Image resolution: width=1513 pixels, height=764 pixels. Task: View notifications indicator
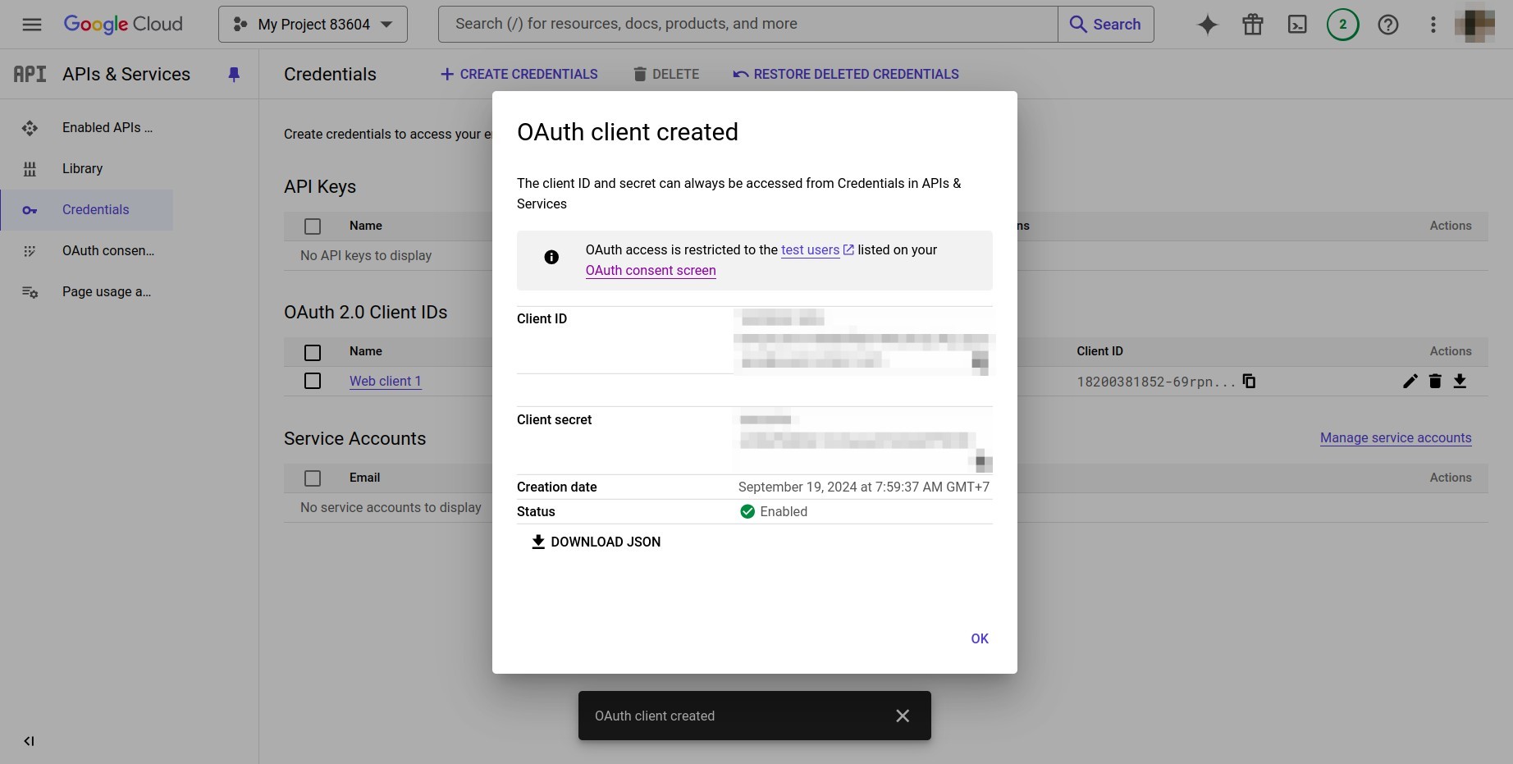click(1342, 24)
